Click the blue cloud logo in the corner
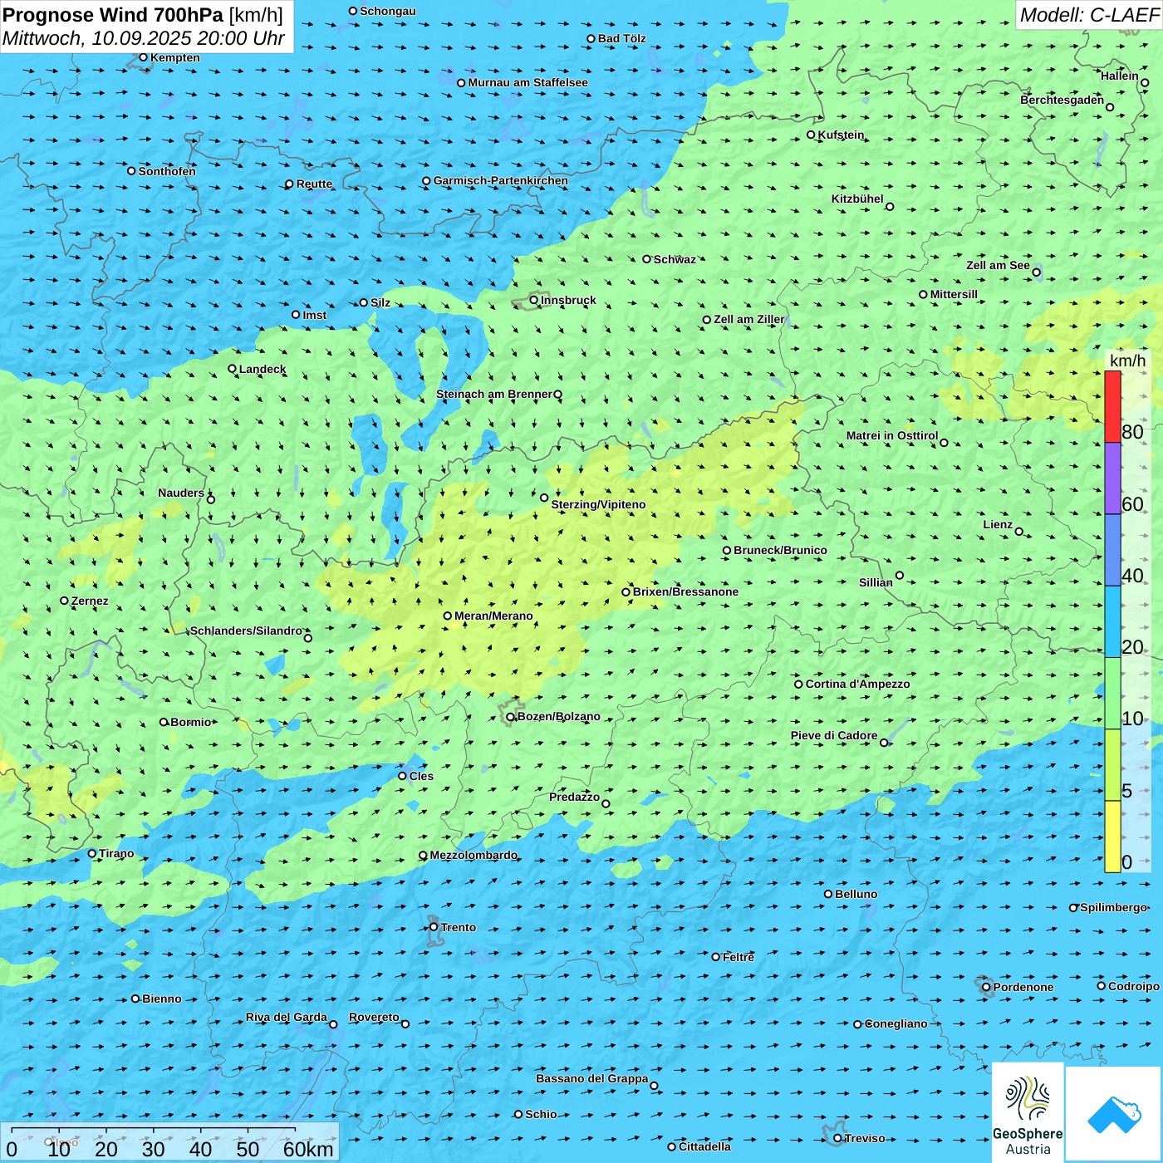1163x1163 pixels. pos(1114,1114)
